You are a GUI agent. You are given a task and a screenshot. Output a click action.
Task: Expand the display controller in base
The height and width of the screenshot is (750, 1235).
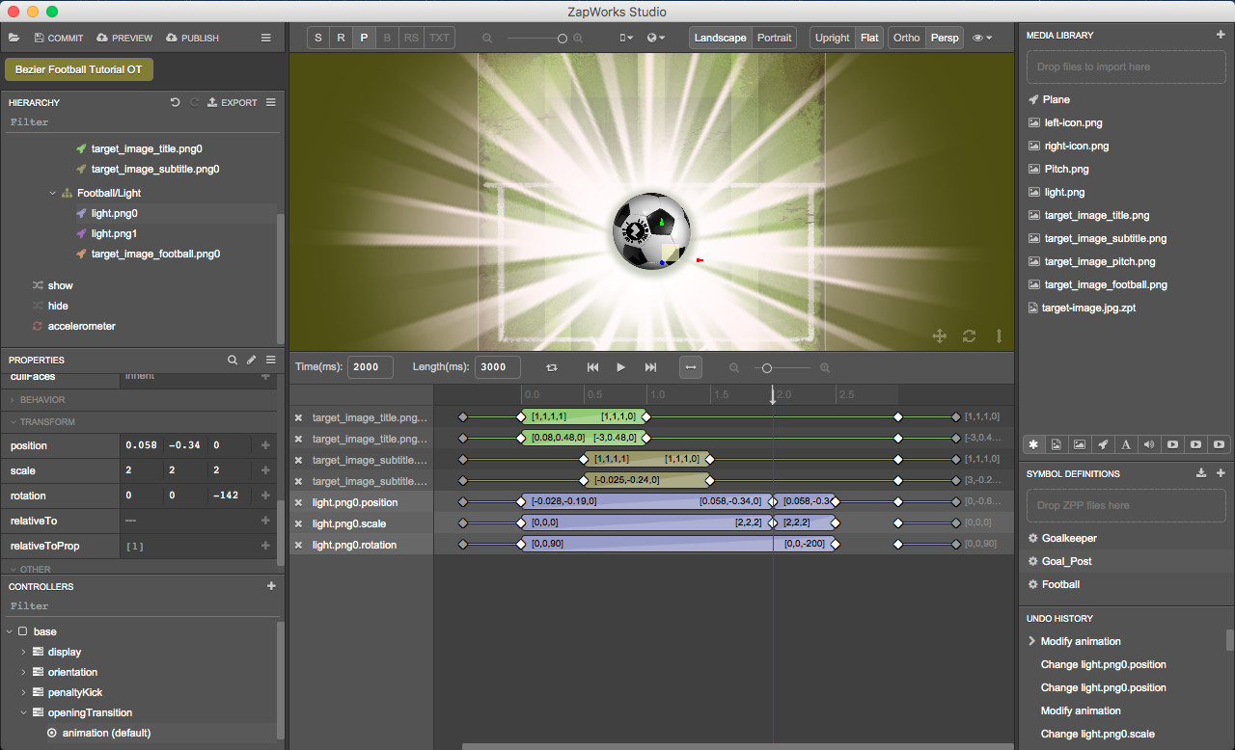22,652
